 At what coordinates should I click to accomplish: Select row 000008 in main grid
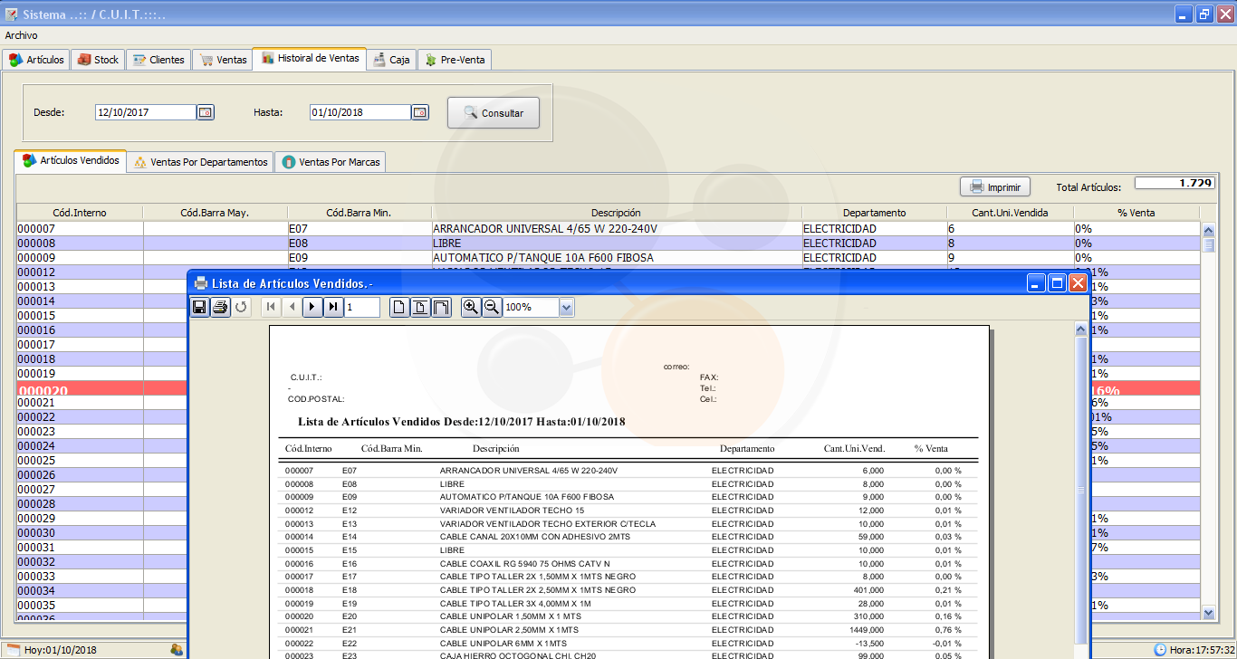[x=609, y=244]
